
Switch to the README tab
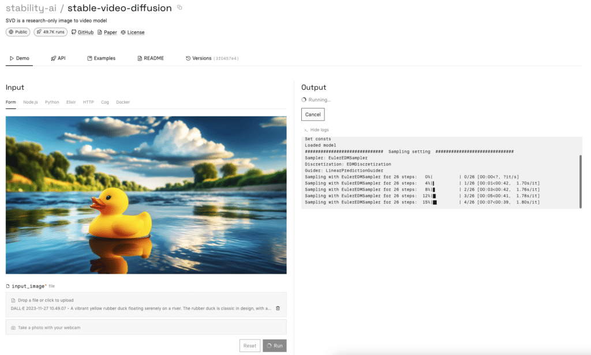coord(151,58)
